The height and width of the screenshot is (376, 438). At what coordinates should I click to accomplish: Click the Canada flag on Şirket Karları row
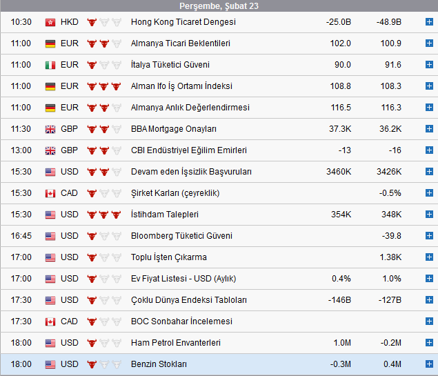click(x=50, y=193)
